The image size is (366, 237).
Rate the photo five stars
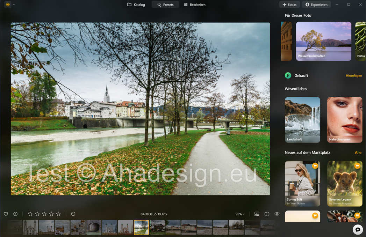(x=58, y=214)
